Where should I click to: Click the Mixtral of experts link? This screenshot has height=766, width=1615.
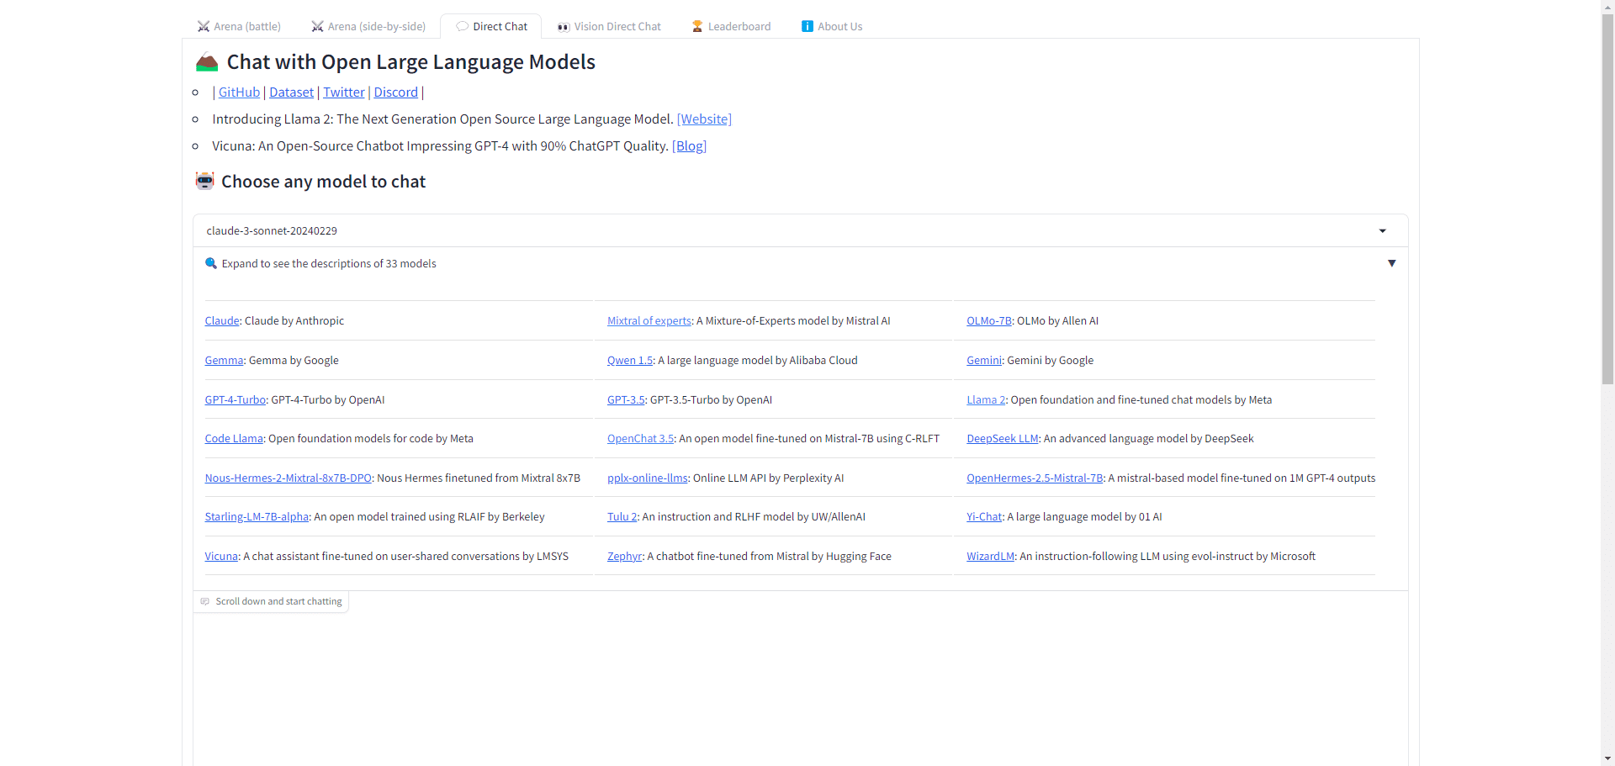pos(649,321)
